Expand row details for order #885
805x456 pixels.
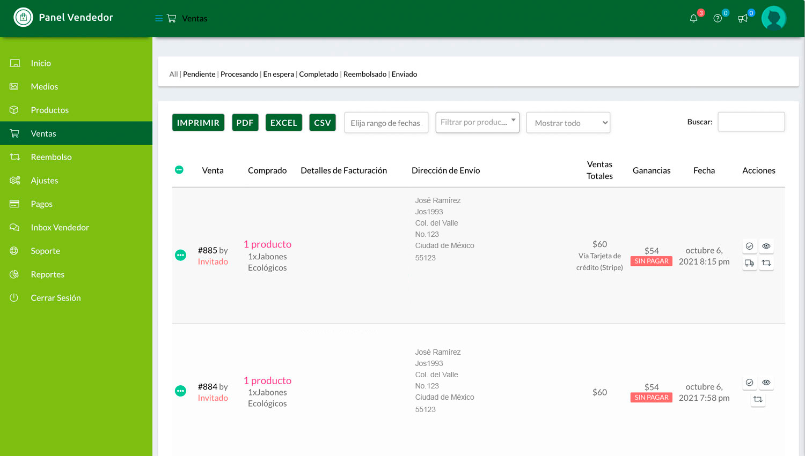tap(180, 255)
